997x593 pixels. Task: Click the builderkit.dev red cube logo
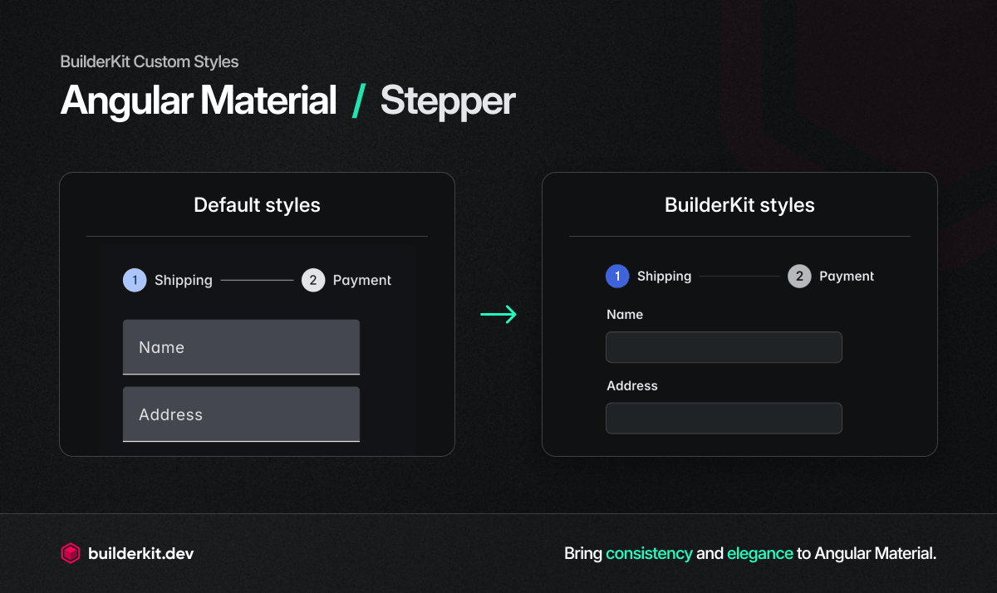click(x=71, y=553)
